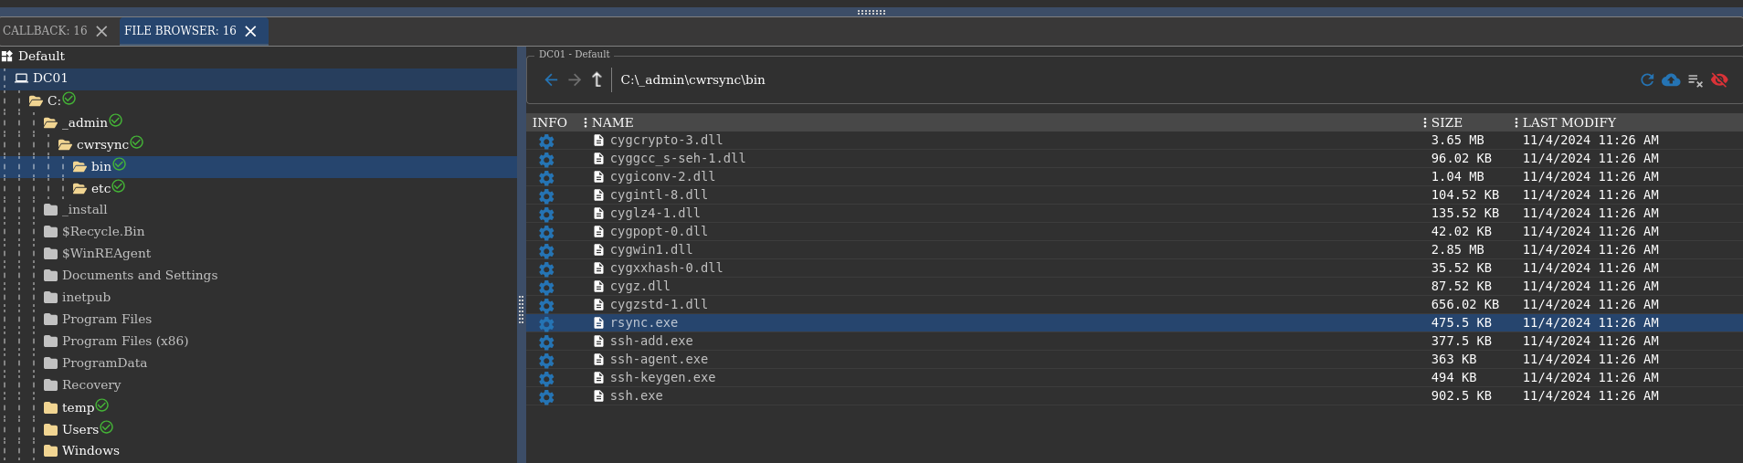Click the forward navigation arrow
Viewport: 1743px width, 463px height.
coord(575,80)
